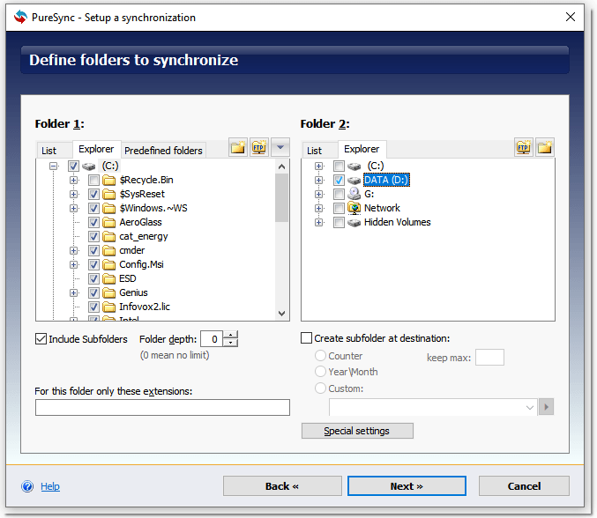Click the $Windows.~WS folder icon
The width and height of the screenshot is (597, 518).
108,208
